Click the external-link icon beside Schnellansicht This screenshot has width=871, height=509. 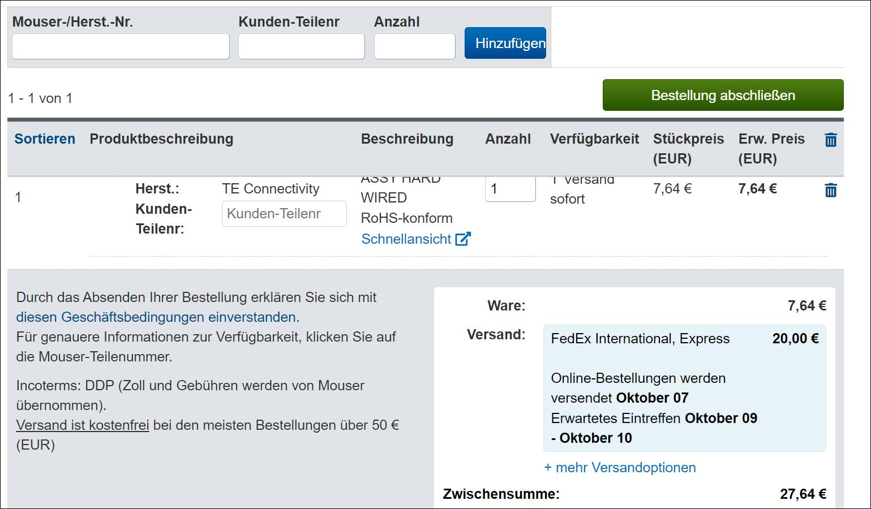point(463,239)
